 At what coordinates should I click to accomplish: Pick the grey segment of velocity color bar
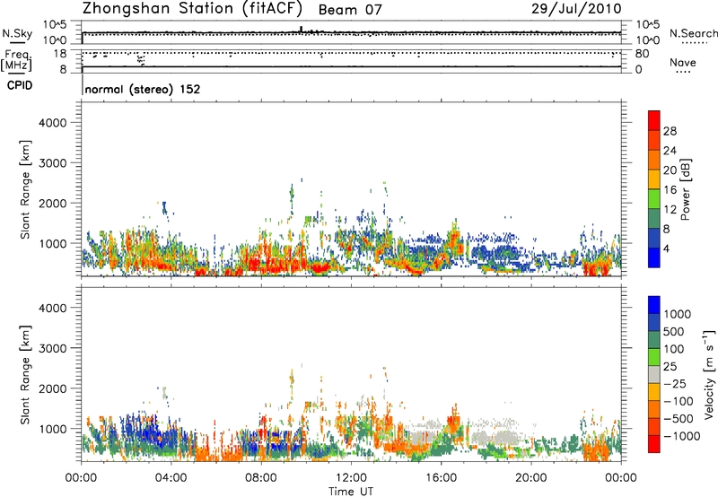pyautogui.click(x=654, y=375)
